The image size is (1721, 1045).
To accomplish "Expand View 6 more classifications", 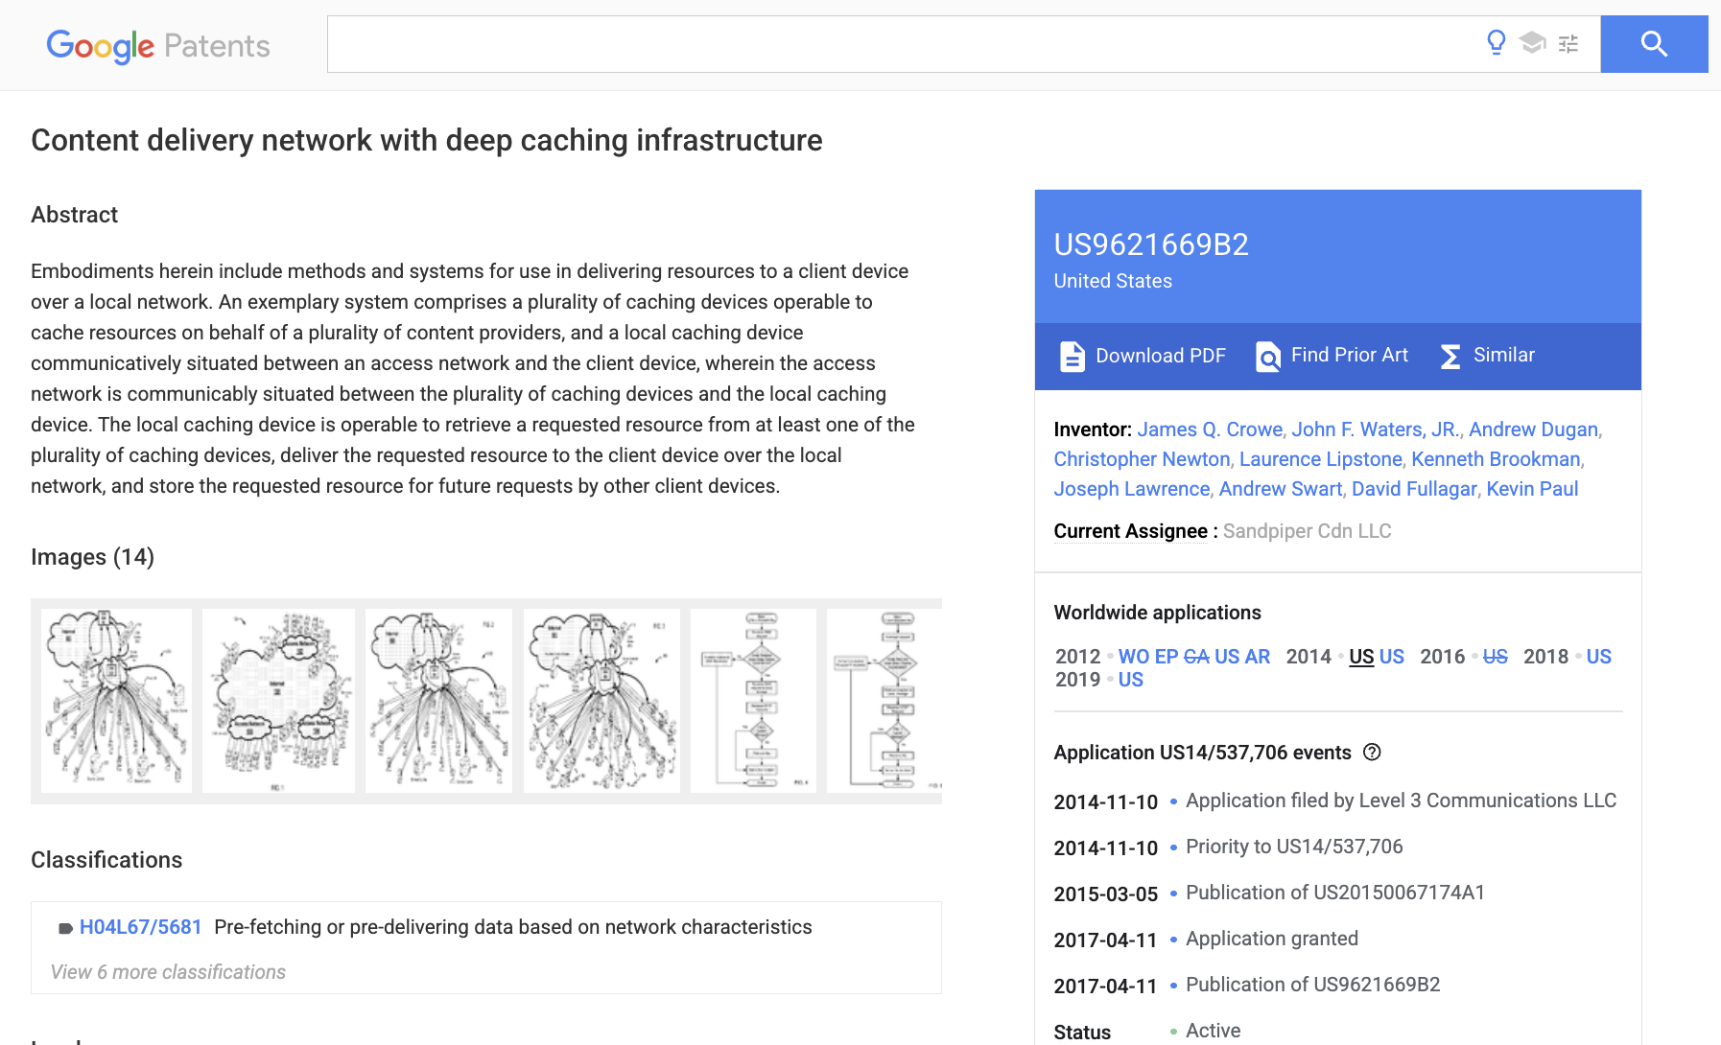I will coord(168,972).
